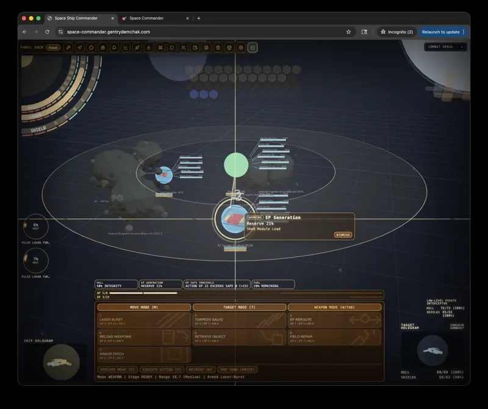Click the Target Hologram thumbnail

(x=432, y=350)
